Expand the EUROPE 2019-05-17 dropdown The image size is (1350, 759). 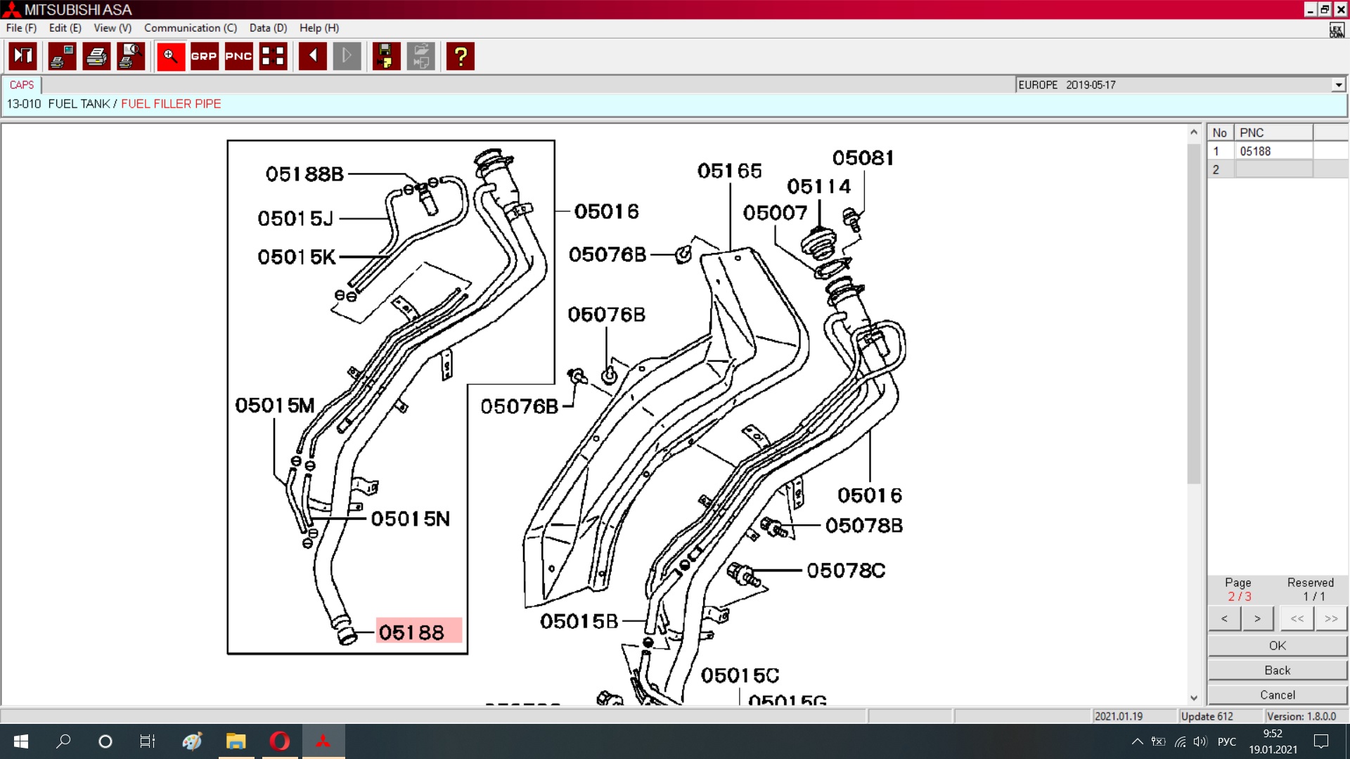click(1338, 85)
